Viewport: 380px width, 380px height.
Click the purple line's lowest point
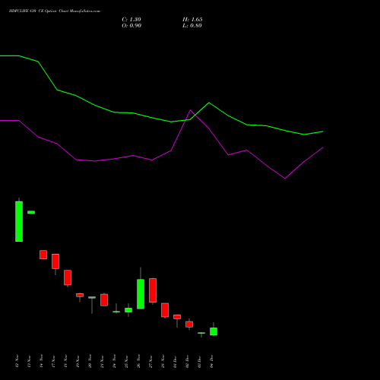coord(285,179)
